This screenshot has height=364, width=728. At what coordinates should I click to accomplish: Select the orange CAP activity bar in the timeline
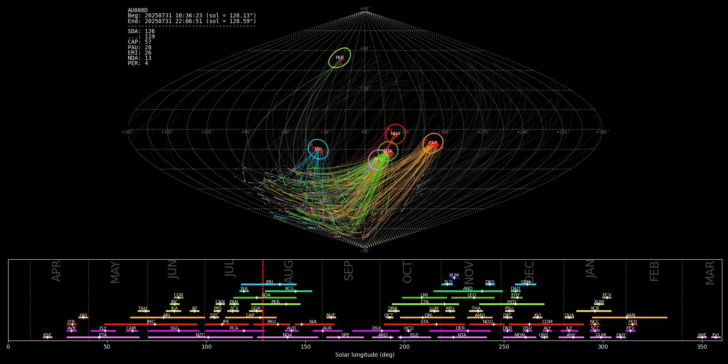251,317
